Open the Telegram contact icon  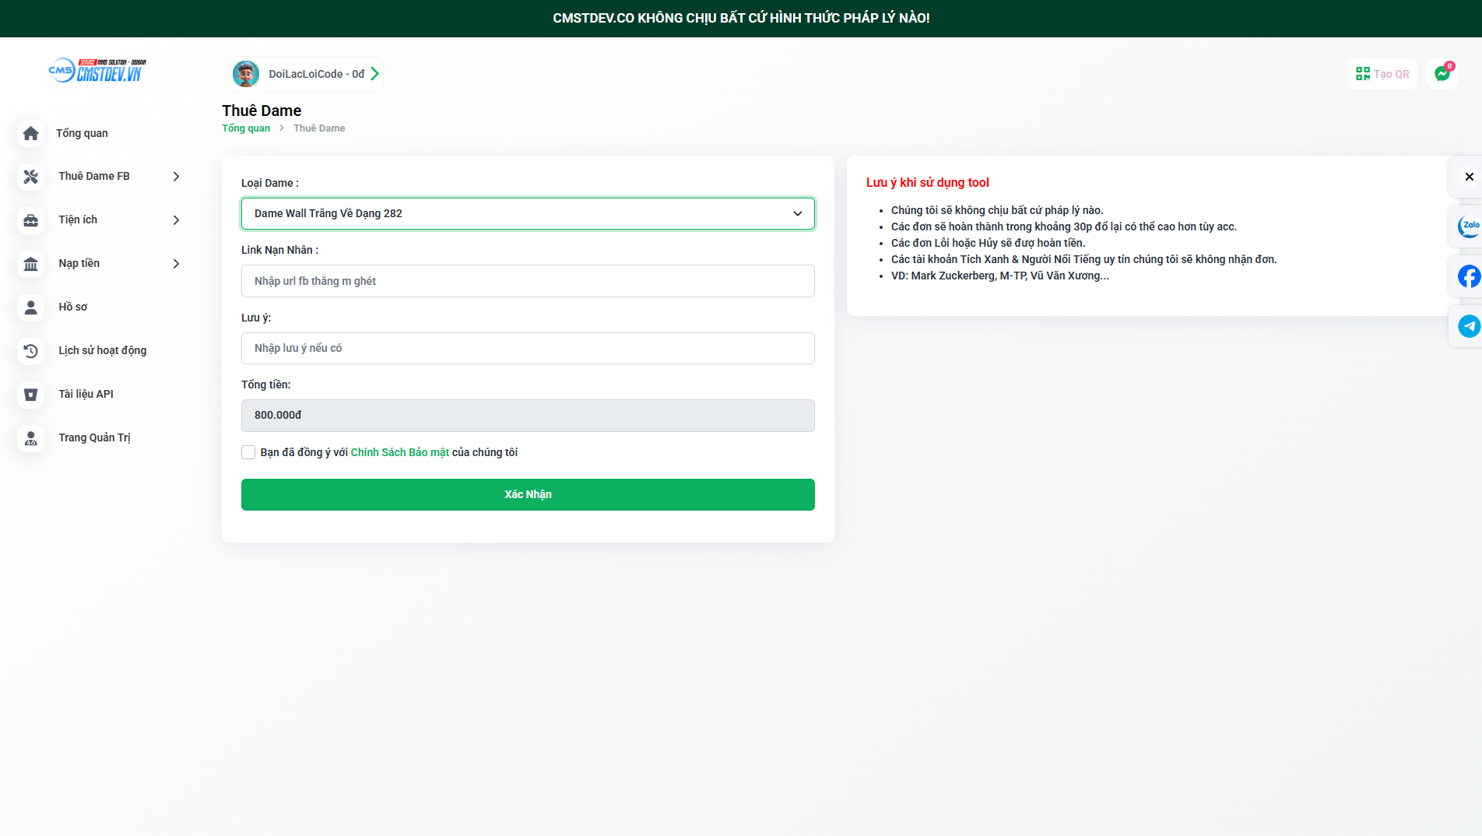point(1468,326)
